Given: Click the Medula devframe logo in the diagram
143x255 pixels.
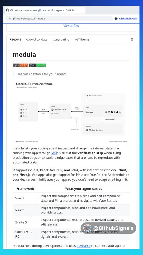Looking at the screenshot, I should tap(87, 130).
